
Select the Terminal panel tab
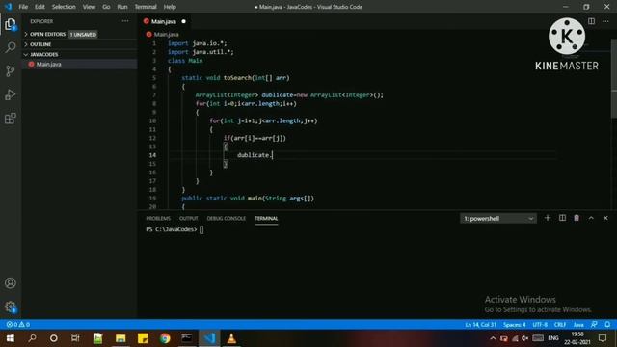266,219
